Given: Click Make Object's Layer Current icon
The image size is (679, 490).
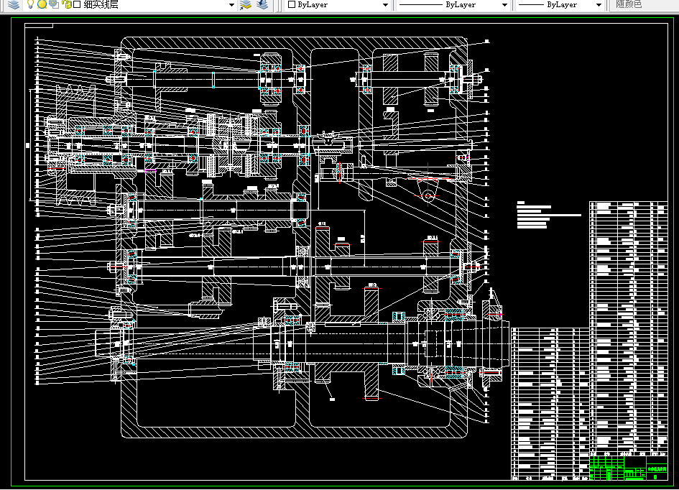Looking at the screenshot, I should click(x=246, y=4).
